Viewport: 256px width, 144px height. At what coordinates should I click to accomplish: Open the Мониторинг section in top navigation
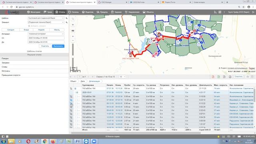point(34,12)
